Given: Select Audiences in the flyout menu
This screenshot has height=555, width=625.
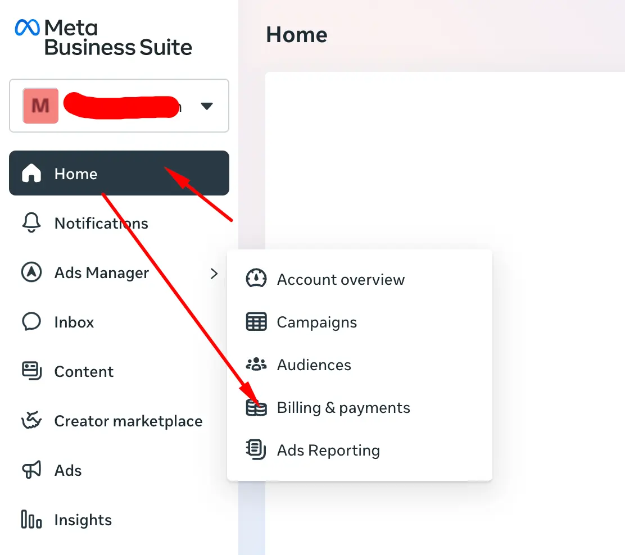Looking at the screenshot, I should [x=314, y=365].
